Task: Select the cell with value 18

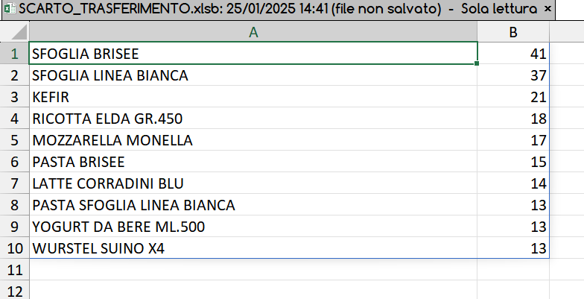Action: coord(513,119)
